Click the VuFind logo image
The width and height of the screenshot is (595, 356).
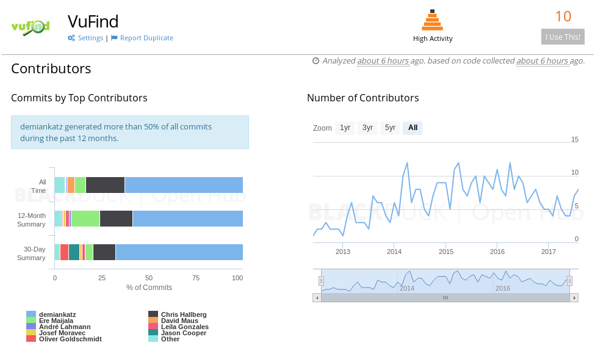tap(30, 27)
